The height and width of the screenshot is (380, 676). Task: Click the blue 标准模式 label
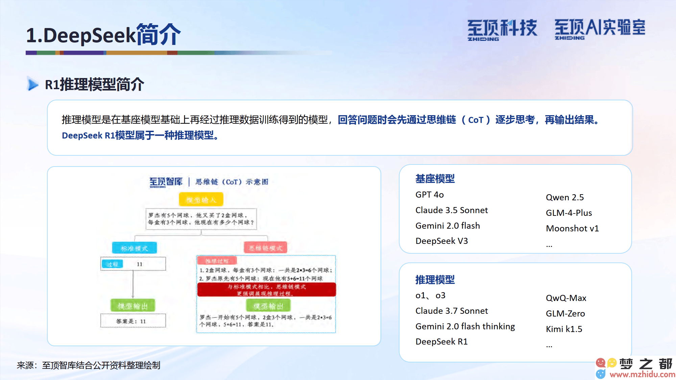coord(135,248)
